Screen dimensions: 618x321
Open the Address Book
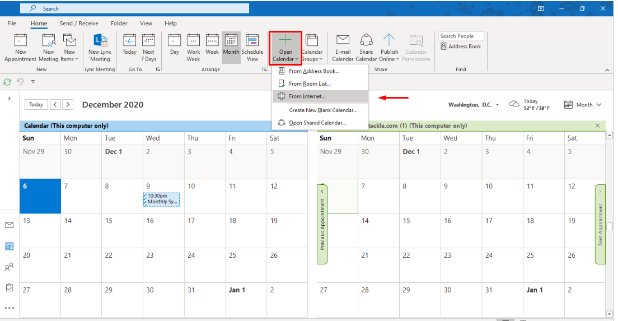[461, 46]
